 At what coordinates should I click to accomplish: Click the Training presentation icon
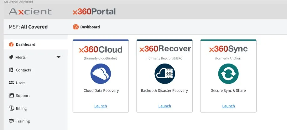[11, 121]
